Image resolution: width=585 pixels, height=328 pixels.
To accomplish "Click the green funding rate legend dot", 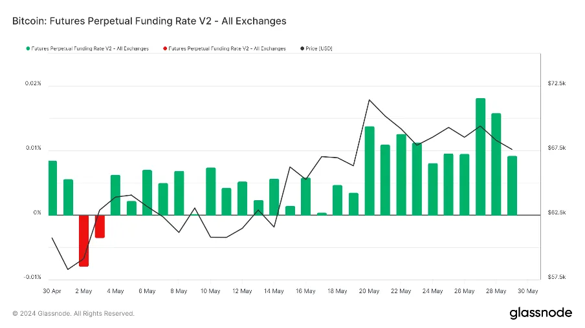I will (x=28, y=48).
